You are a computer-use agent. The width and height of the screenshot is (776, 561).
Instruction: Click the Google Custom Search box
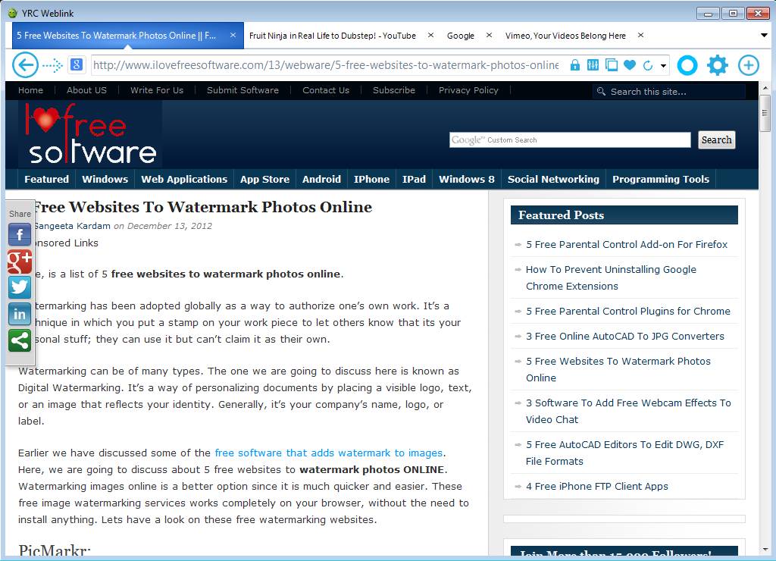click(570, 139)
